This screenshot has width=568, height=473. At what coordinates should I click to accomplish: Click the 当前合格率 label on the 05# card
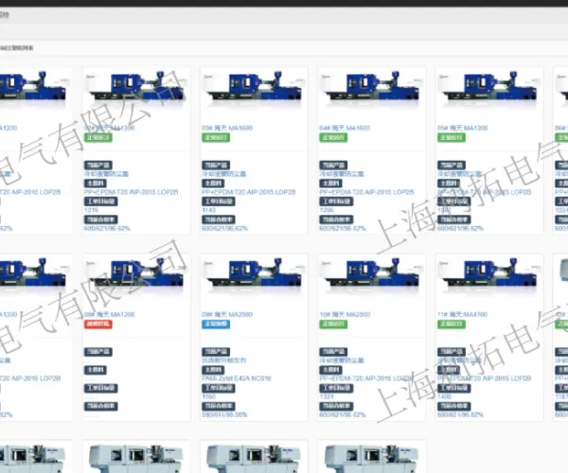click(x=453, y=219)
